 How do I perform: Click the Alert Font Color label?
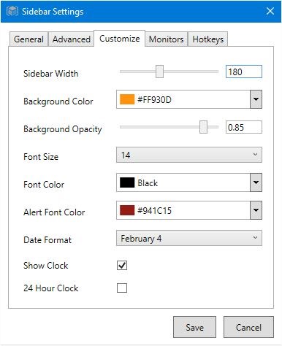[x=54, y=212]
